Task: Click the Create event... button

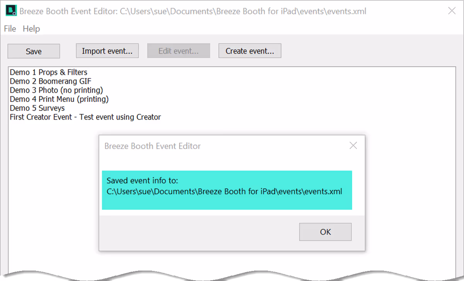Action: (250, 51)
